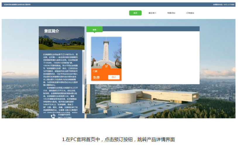Click the 预订 button on ticket card
The height and width of the screenshot is (146, 238).
[x=114, y=77]
